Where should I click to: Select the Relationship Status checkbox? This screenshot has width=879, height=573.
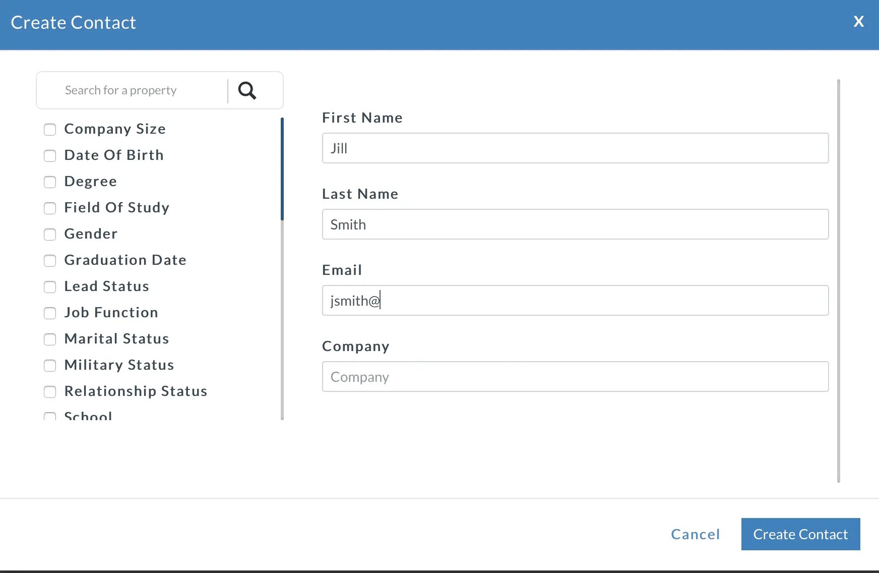[x=50, y=392]
